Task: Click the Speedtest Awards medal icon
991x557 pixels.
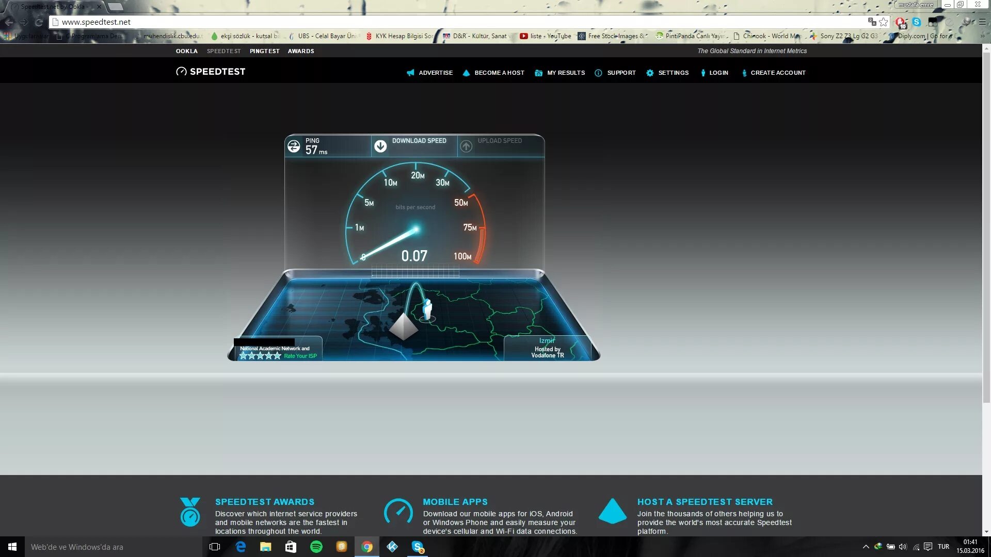Action: pyautogui.click(x=190, y=512)
